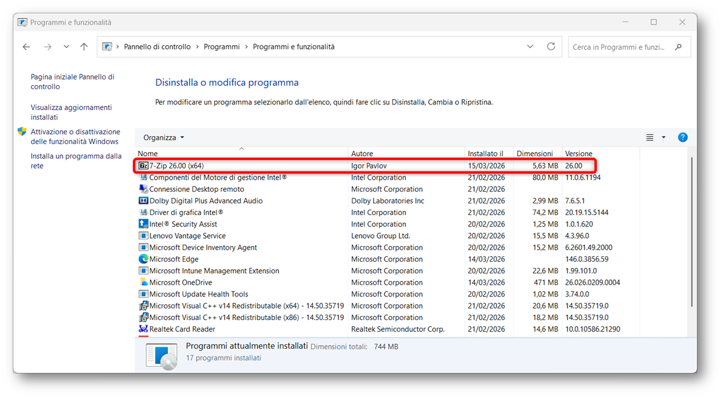Click the vertical scrollbar of program list
723x399 pixels.
point(692,231)
